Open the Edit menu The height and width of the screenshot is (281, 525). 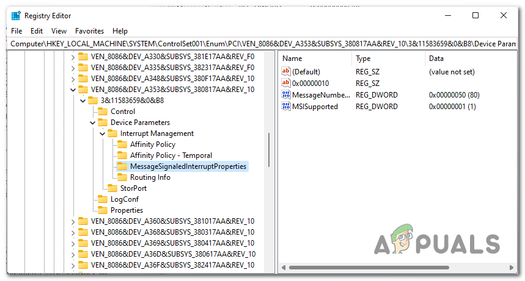point(37,31)
